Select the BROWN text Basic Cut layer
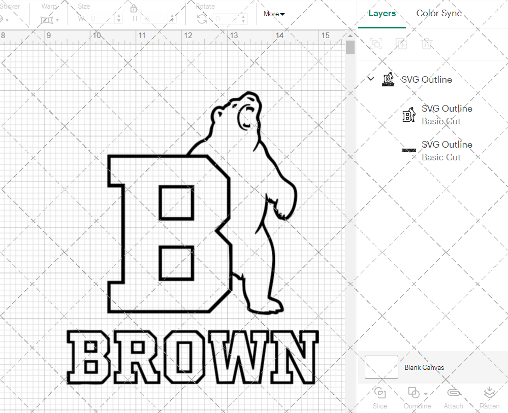This screenshot has width=508, height=413. point(447,150)
